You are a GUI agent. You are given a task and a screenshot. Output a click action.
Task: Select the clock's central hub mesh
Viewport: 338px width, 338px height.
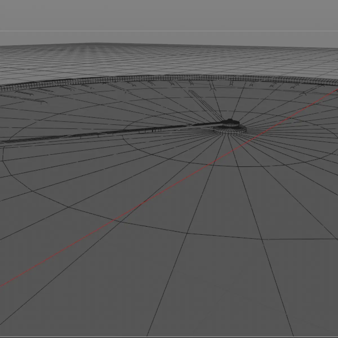click(230, 127)
